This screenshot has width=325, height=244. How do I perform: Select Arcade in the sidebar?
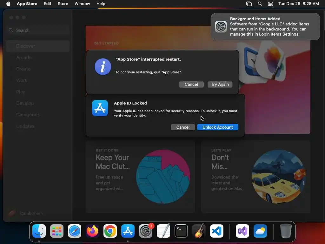38,58
